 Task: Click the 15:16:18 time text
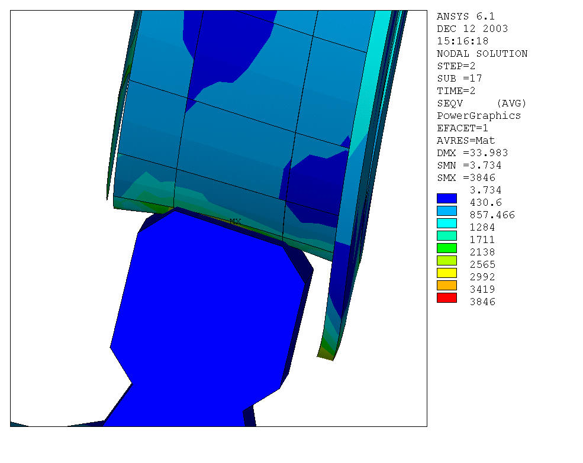point(462,41)
